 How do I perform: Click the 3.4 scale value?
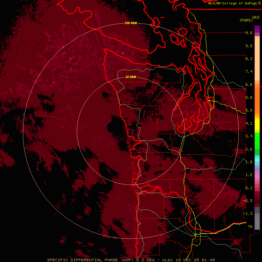249,136
